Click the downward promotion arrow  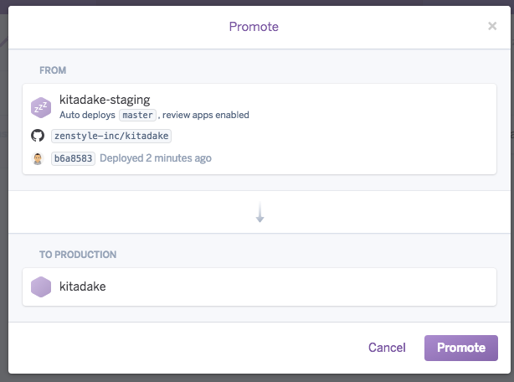tap(260, 213)
